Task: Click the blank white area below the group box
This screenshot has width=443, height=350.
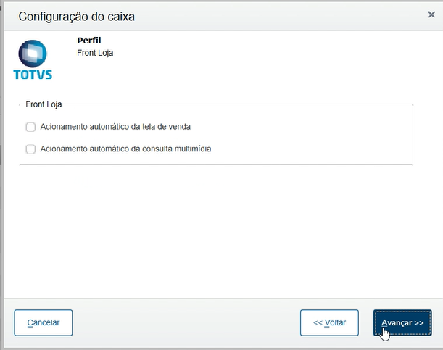Action: click(218, 232)
